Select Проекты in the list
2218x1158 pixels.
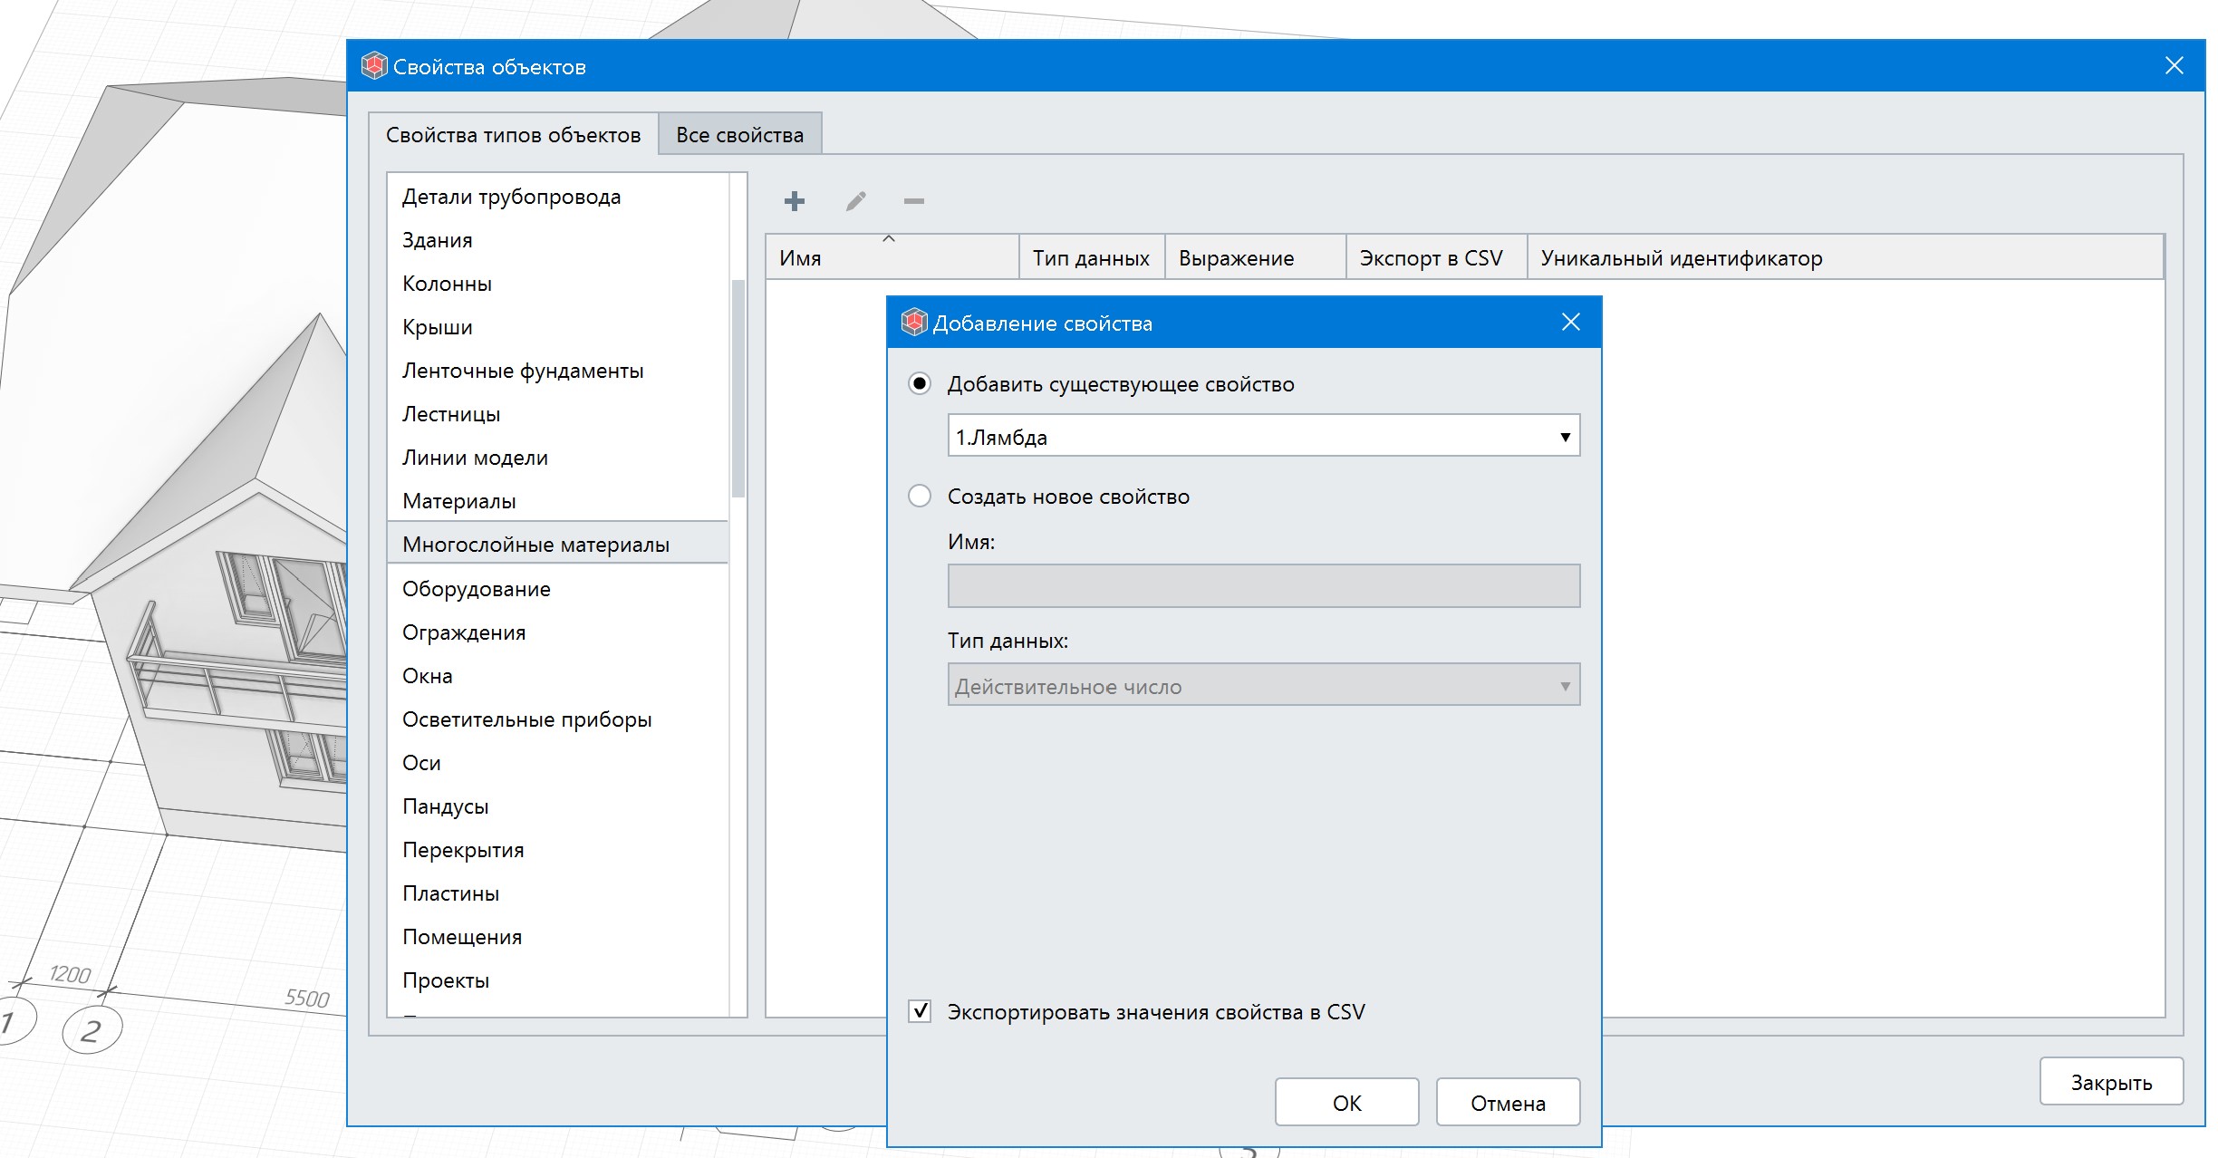(558, 980)
